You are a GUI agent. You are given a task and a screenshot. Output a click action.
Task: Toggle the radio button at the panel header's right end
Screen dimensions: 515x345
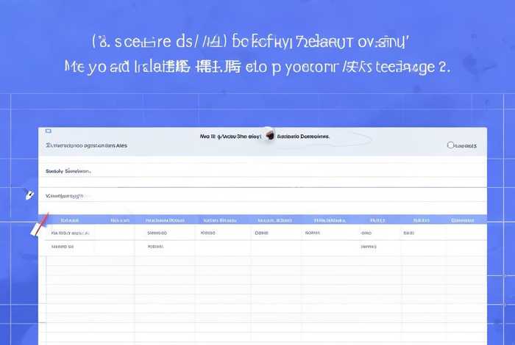click(x=450, y=145)
